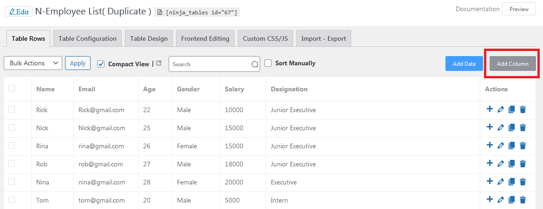Click the pencil icon in Tom's row
This screenshot has width=543, height=209.
[500, 200]
